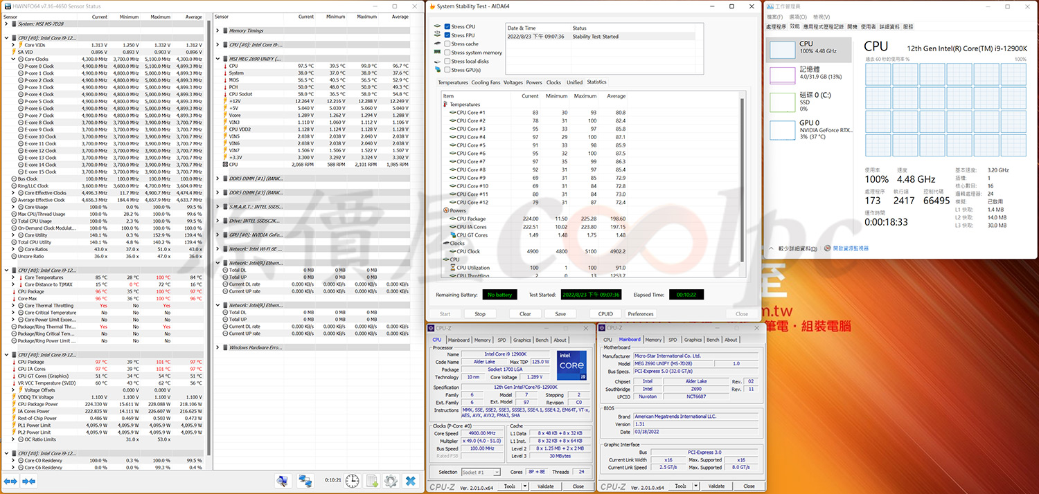Uncheck the Stress CPU checkbox

(x=447, y=26)
